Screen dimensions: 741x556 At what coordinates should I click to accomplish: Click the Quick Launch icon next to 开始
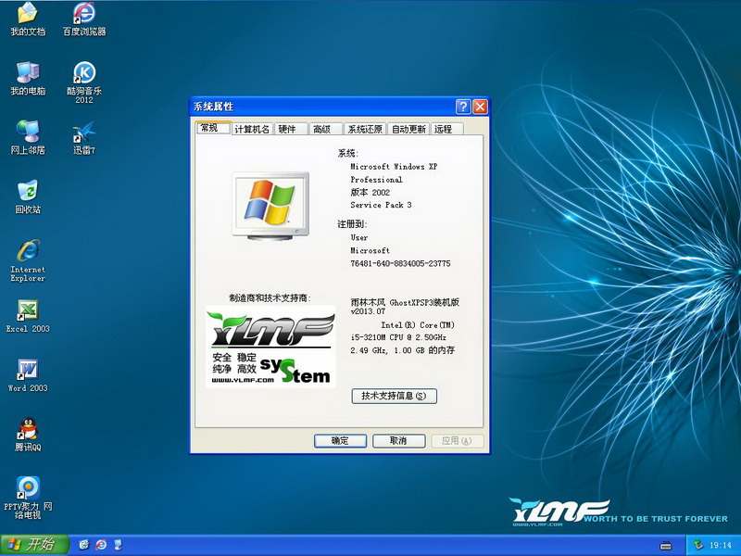click(84, 545)
